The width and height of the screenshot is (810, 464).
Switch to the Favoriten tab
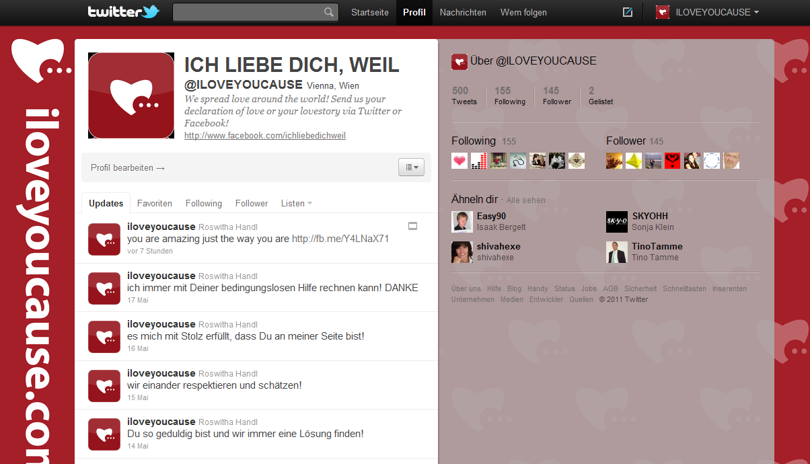click(x=155, y=203)
